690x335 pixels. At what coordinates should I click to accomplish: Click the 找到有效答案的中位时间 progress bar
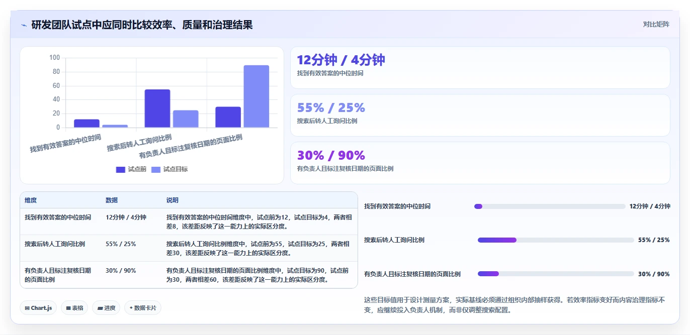coord(550,206)
